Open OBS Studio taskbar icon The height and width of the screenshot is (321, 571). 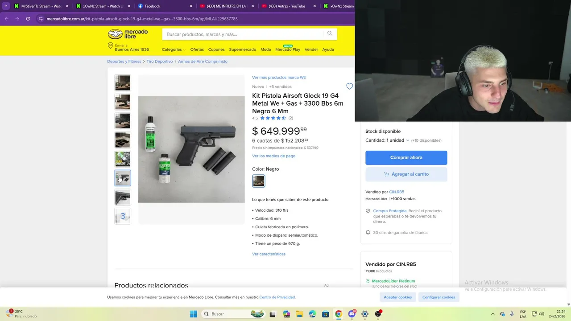(x=378, y=314)
